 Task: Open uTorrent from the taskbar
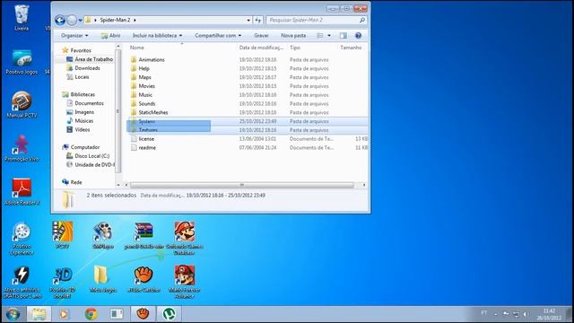click(169, 314)
